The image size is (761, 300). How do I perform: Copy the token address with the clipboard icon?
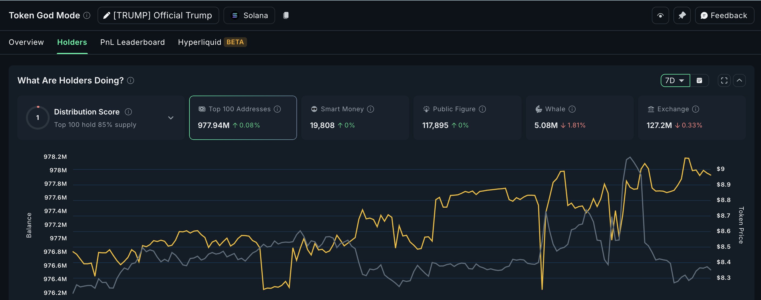pos(286,15)
